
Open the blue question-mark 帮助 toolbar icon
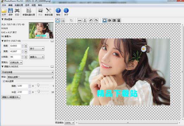coord(58,12)
